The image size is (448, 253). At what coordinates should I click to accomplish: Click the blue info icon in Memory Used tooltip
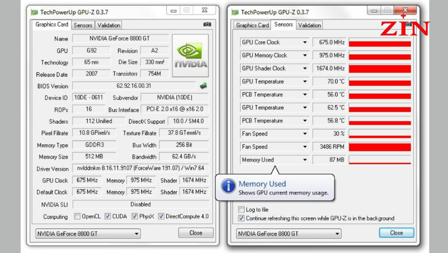point(228,186)
